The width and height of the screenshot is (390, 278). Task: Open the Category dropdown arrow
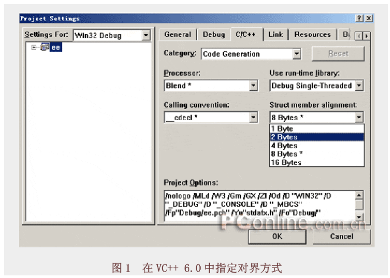tap(296, 54)
